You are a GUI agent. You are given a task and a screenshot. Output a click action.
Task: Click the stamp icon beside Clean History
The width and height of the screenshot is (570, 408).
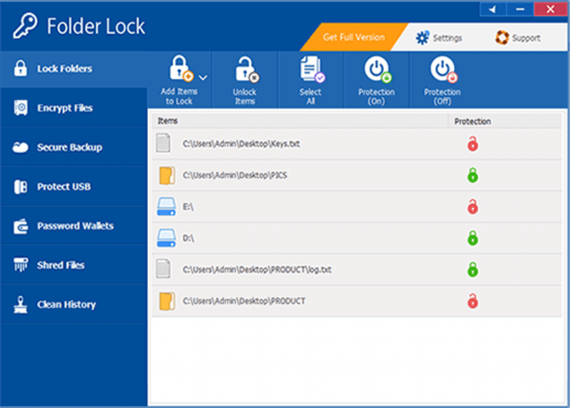[x=20, y=304]
